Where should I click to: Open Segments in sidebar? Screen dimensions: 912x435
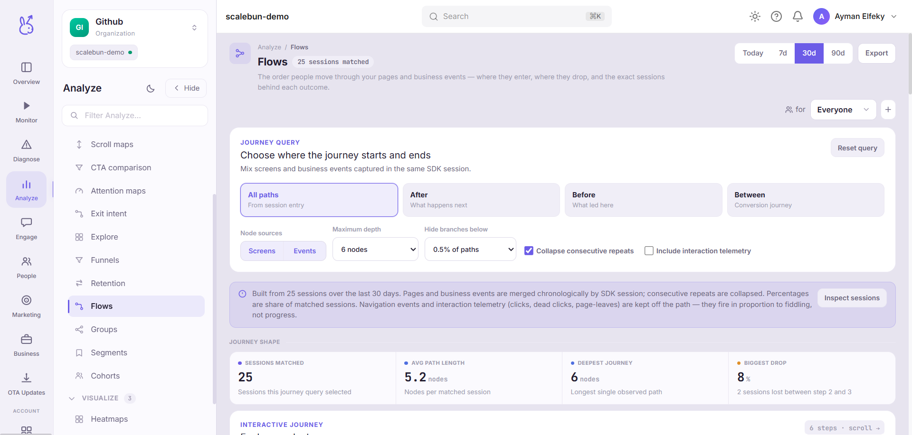click(136, 352)
